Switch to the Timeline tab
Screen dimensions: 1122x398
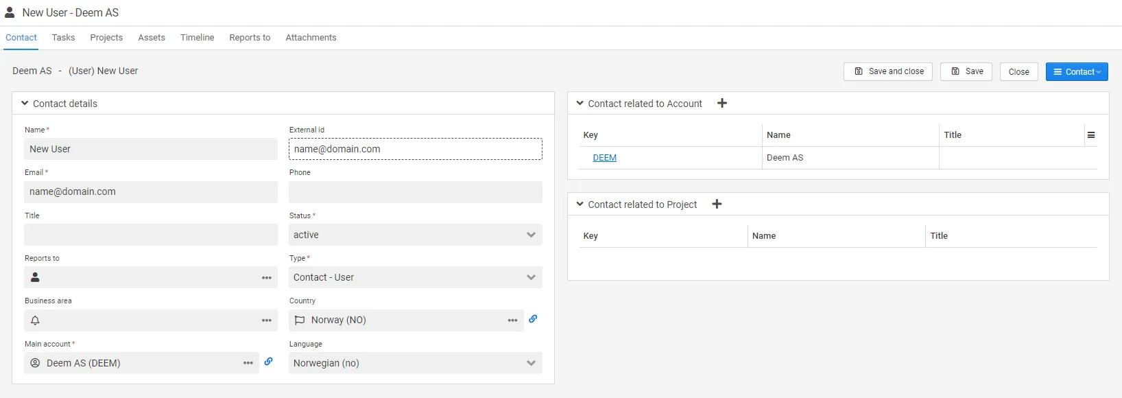point(197,38)
